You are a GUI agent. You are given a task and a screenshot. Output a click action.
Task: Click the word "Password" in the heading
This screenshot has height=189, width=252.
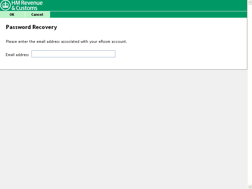(18, 27)
